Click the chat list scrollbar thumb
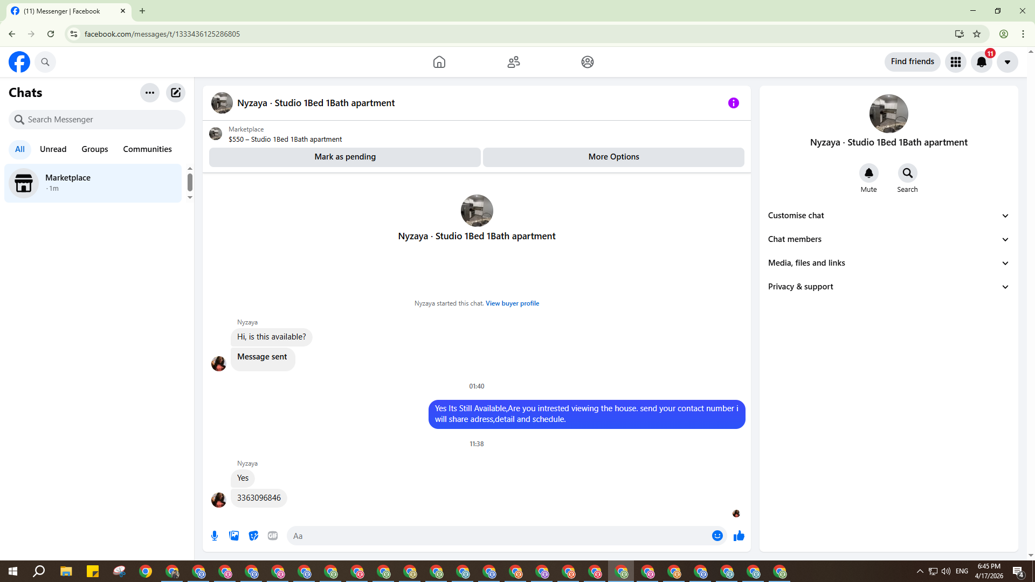The image size is (1035, 582). coord(190,182)
